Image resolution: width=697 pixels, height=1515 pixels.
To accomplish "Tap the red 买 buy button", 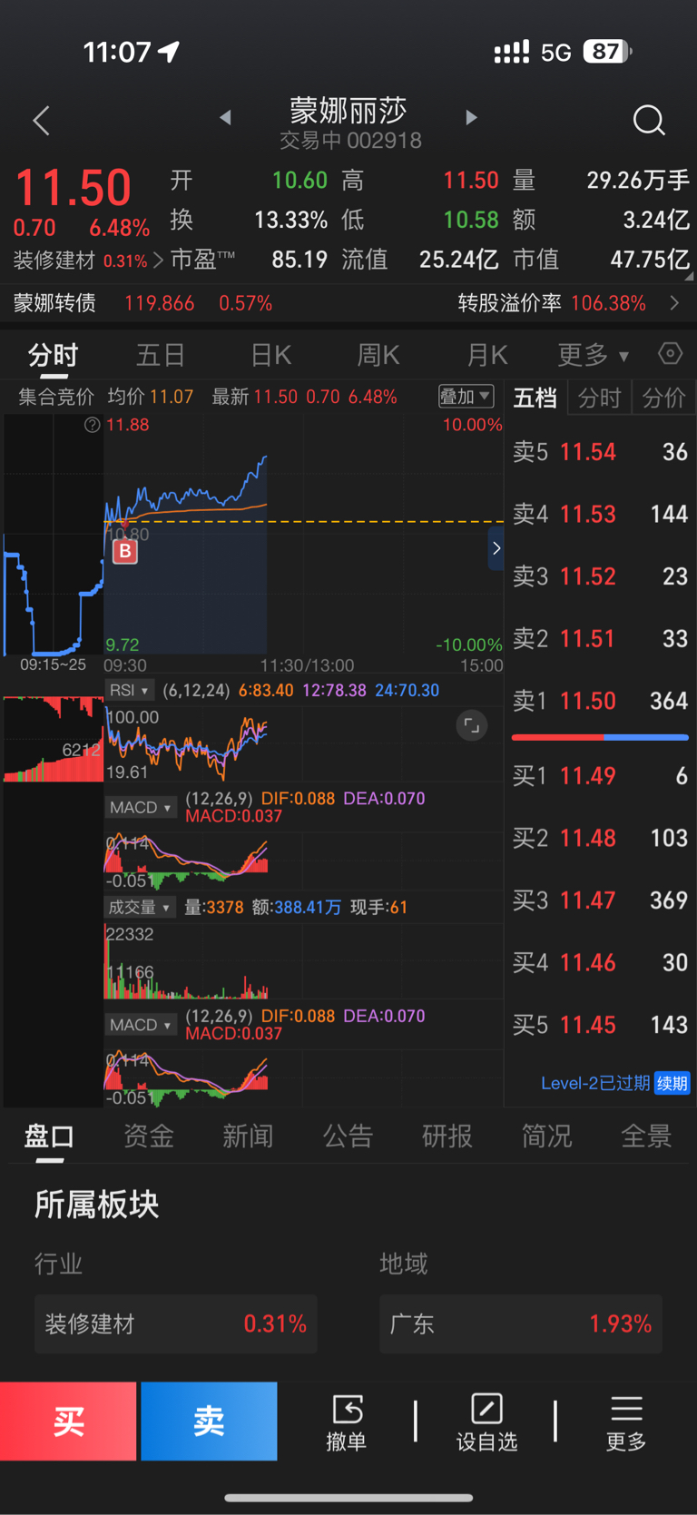I will (68, 1422).
